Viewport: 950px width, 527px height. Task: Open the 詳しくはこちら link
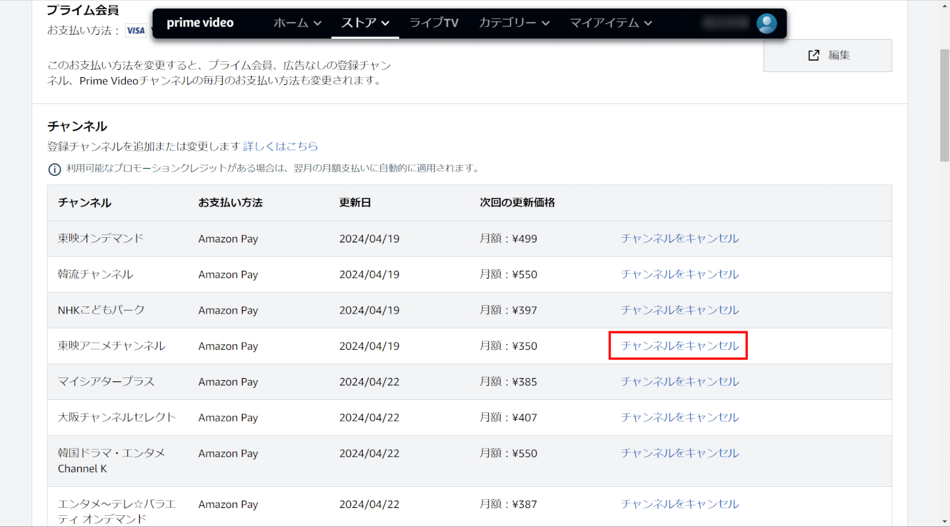click(281, 146)
